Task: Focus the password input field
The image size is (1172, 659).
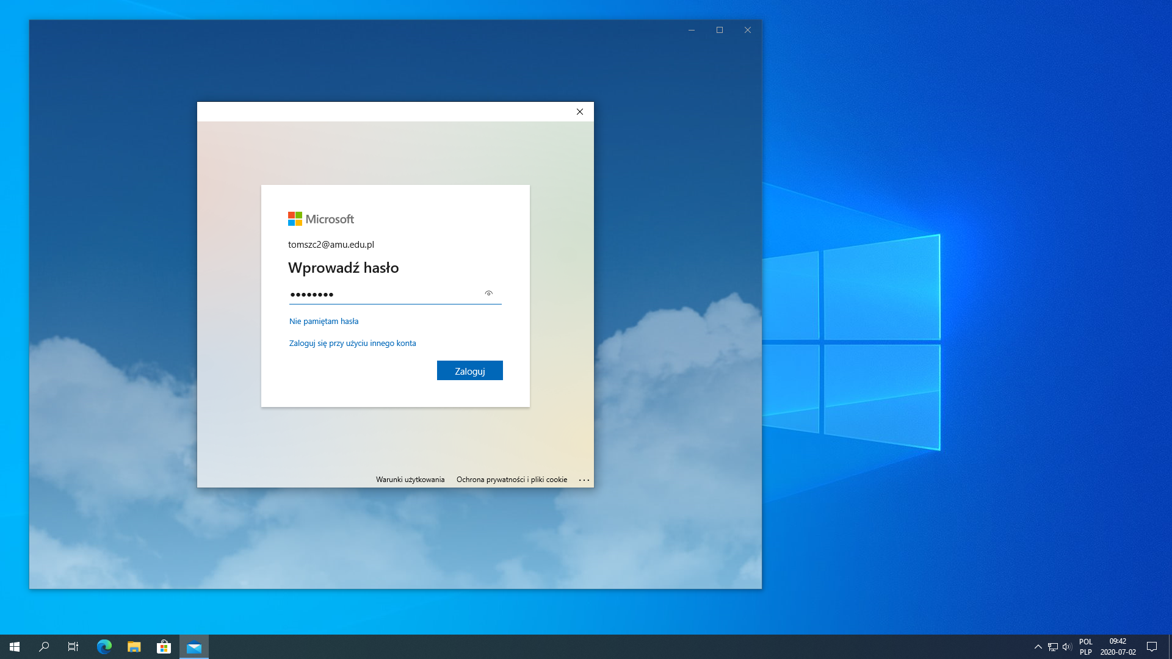Action: pos(385,294)
